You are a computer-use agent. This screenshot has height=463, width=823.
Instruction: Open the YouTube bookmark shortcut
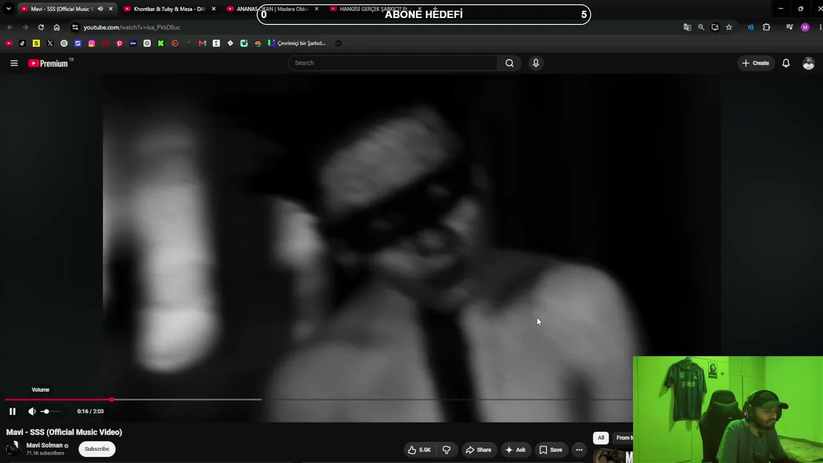[8, 43]
